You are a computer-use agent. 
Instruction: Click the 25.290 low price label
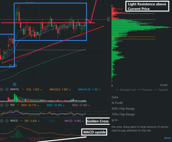click(x=13, y=66)
